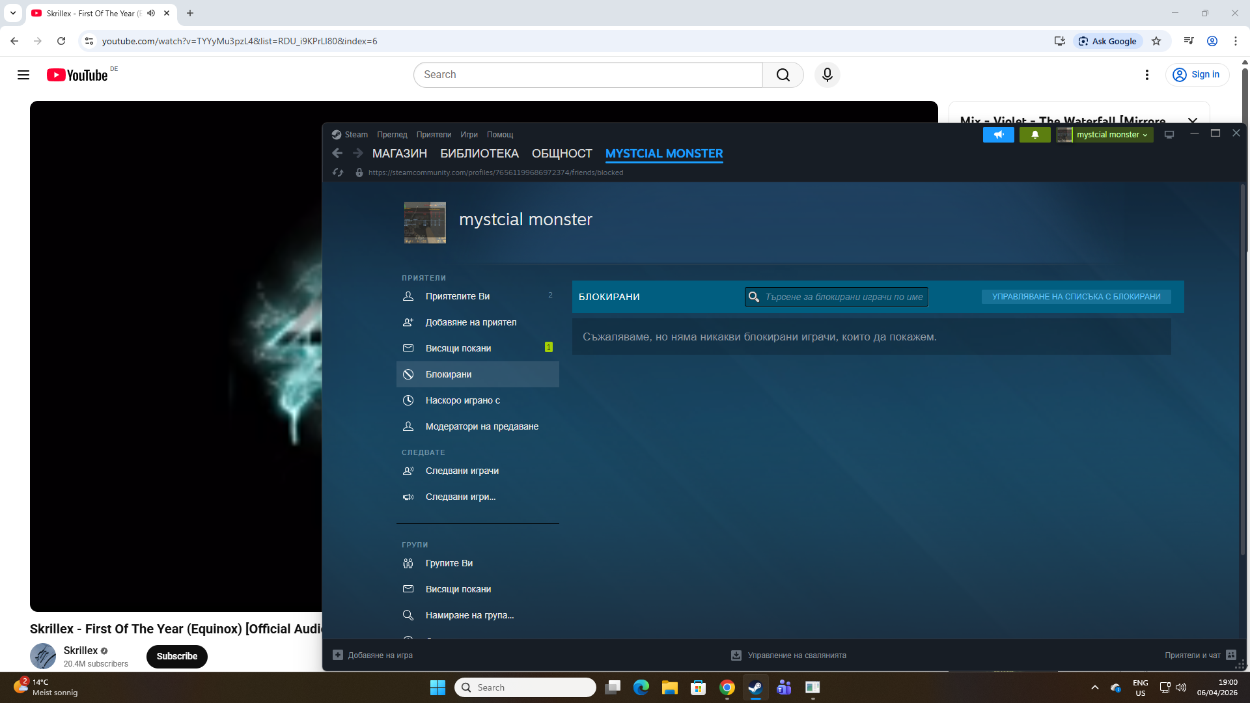Open the Chrome profile icon
Image resolution: width=1250 pixels, height=703 pixels.
point(1212,41)
